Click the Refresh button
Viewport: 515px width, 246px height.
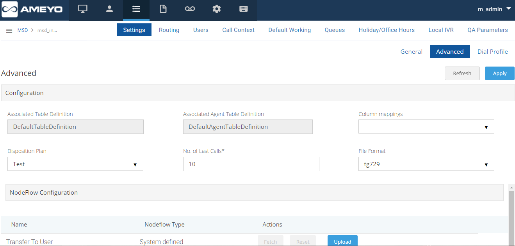tap(462, 73)
